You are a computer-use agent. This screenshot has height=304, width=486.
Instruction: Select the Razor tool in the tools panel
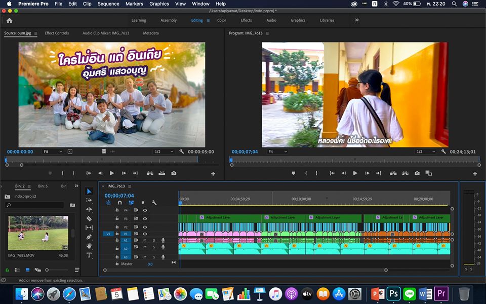(89, 218)
